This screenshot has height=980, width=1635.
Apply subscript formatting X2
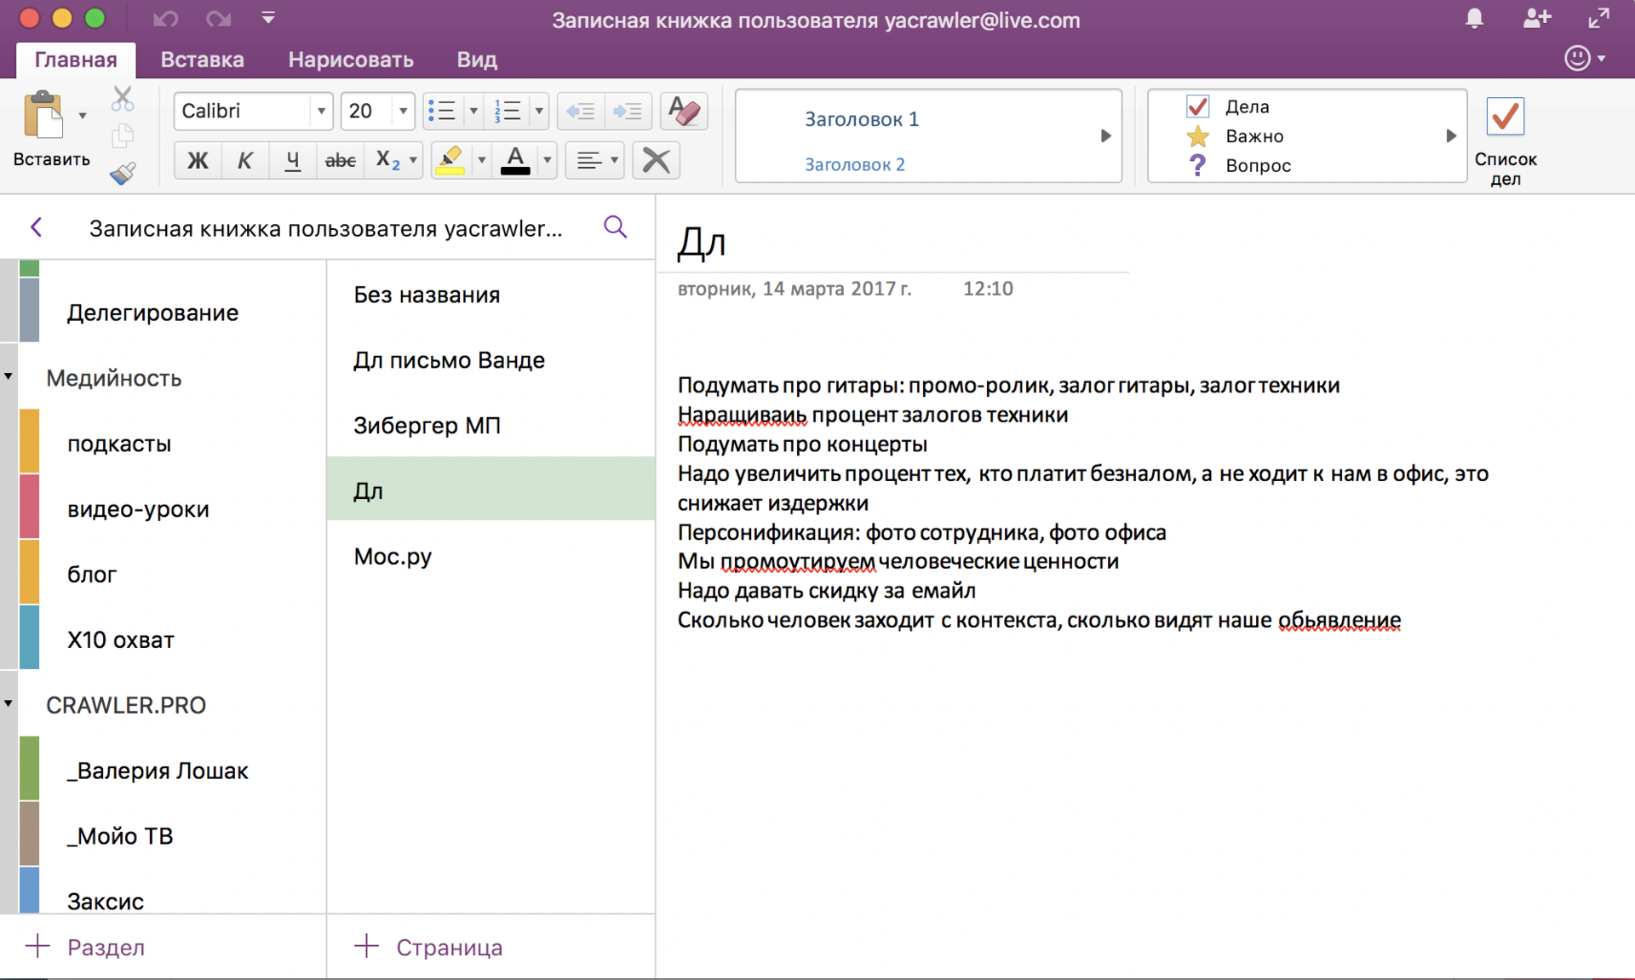(386, 160)
